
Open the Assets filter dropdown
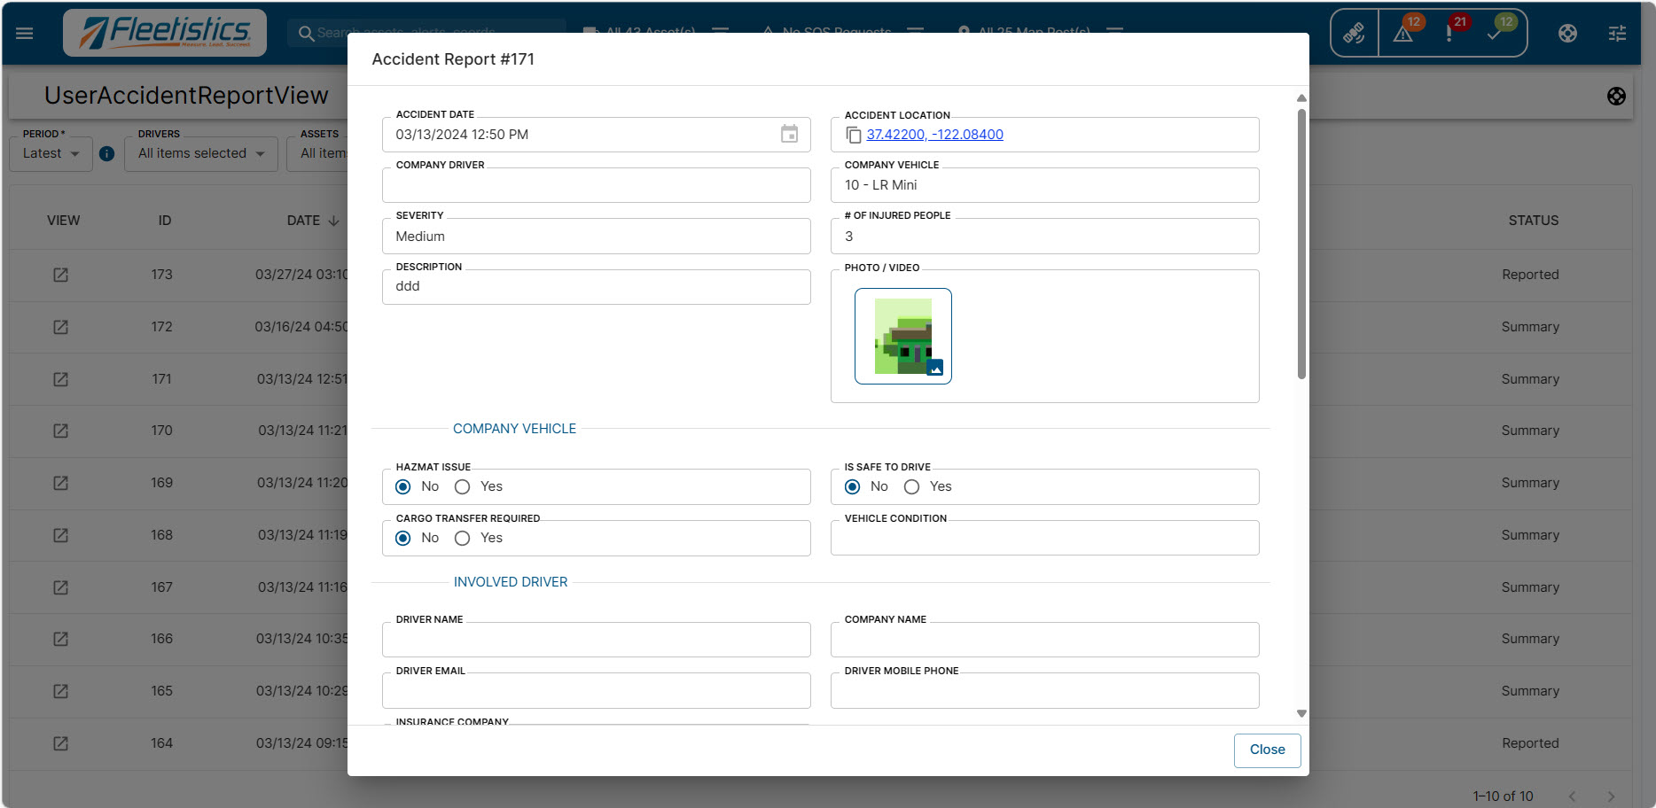pos(317,153)
